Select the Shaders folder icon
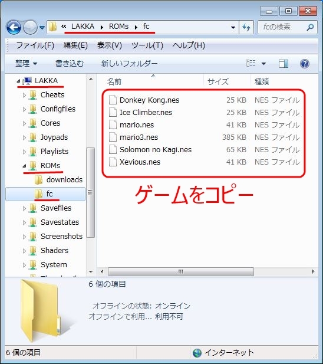The image size is (323, 364). [x=32, y=251]
